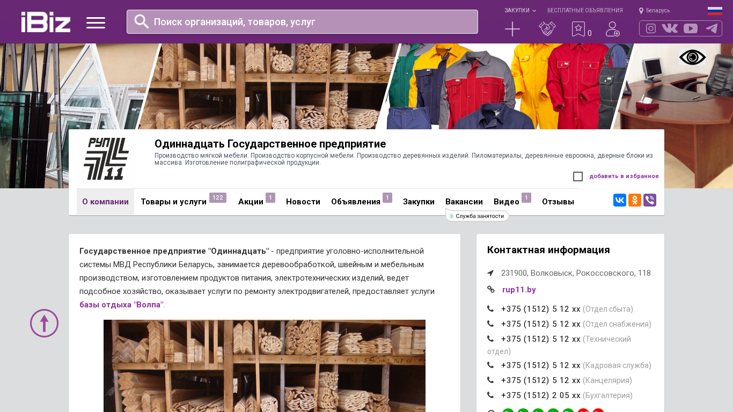
Task: Open the favorites bookmark star icon
Action: (578, 29)
